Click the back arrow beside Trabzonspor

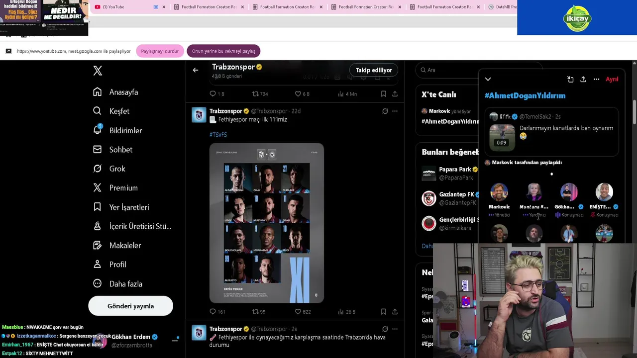(196, 70)
